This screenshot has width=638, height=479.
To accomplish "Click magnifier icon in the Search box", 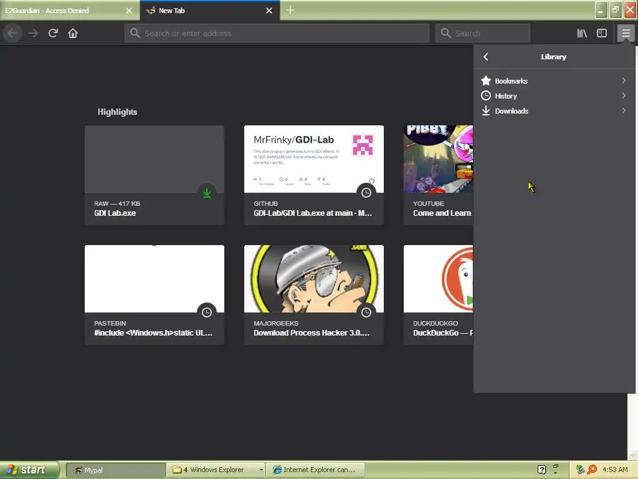I will tap(446, 33).
